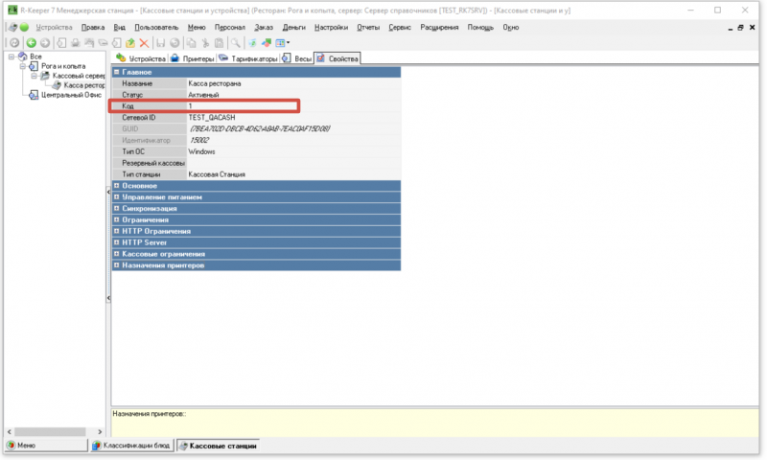Collapse the Главное section

coord(117,72)
